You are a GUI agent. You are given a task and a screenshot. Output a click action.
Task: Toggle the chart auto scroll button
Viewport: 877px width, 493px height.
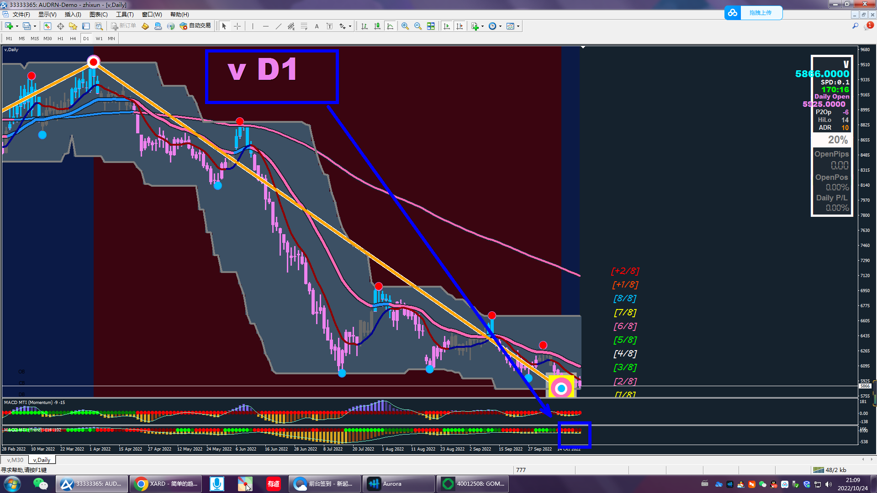pyautogui.click(x=447, y=26)
